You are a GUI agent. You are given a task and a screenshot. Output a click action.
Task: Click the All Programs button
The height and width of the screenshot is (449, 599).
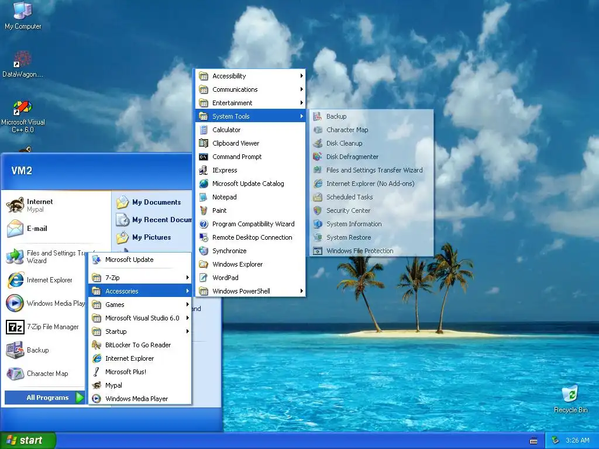[x=44, y=398]
